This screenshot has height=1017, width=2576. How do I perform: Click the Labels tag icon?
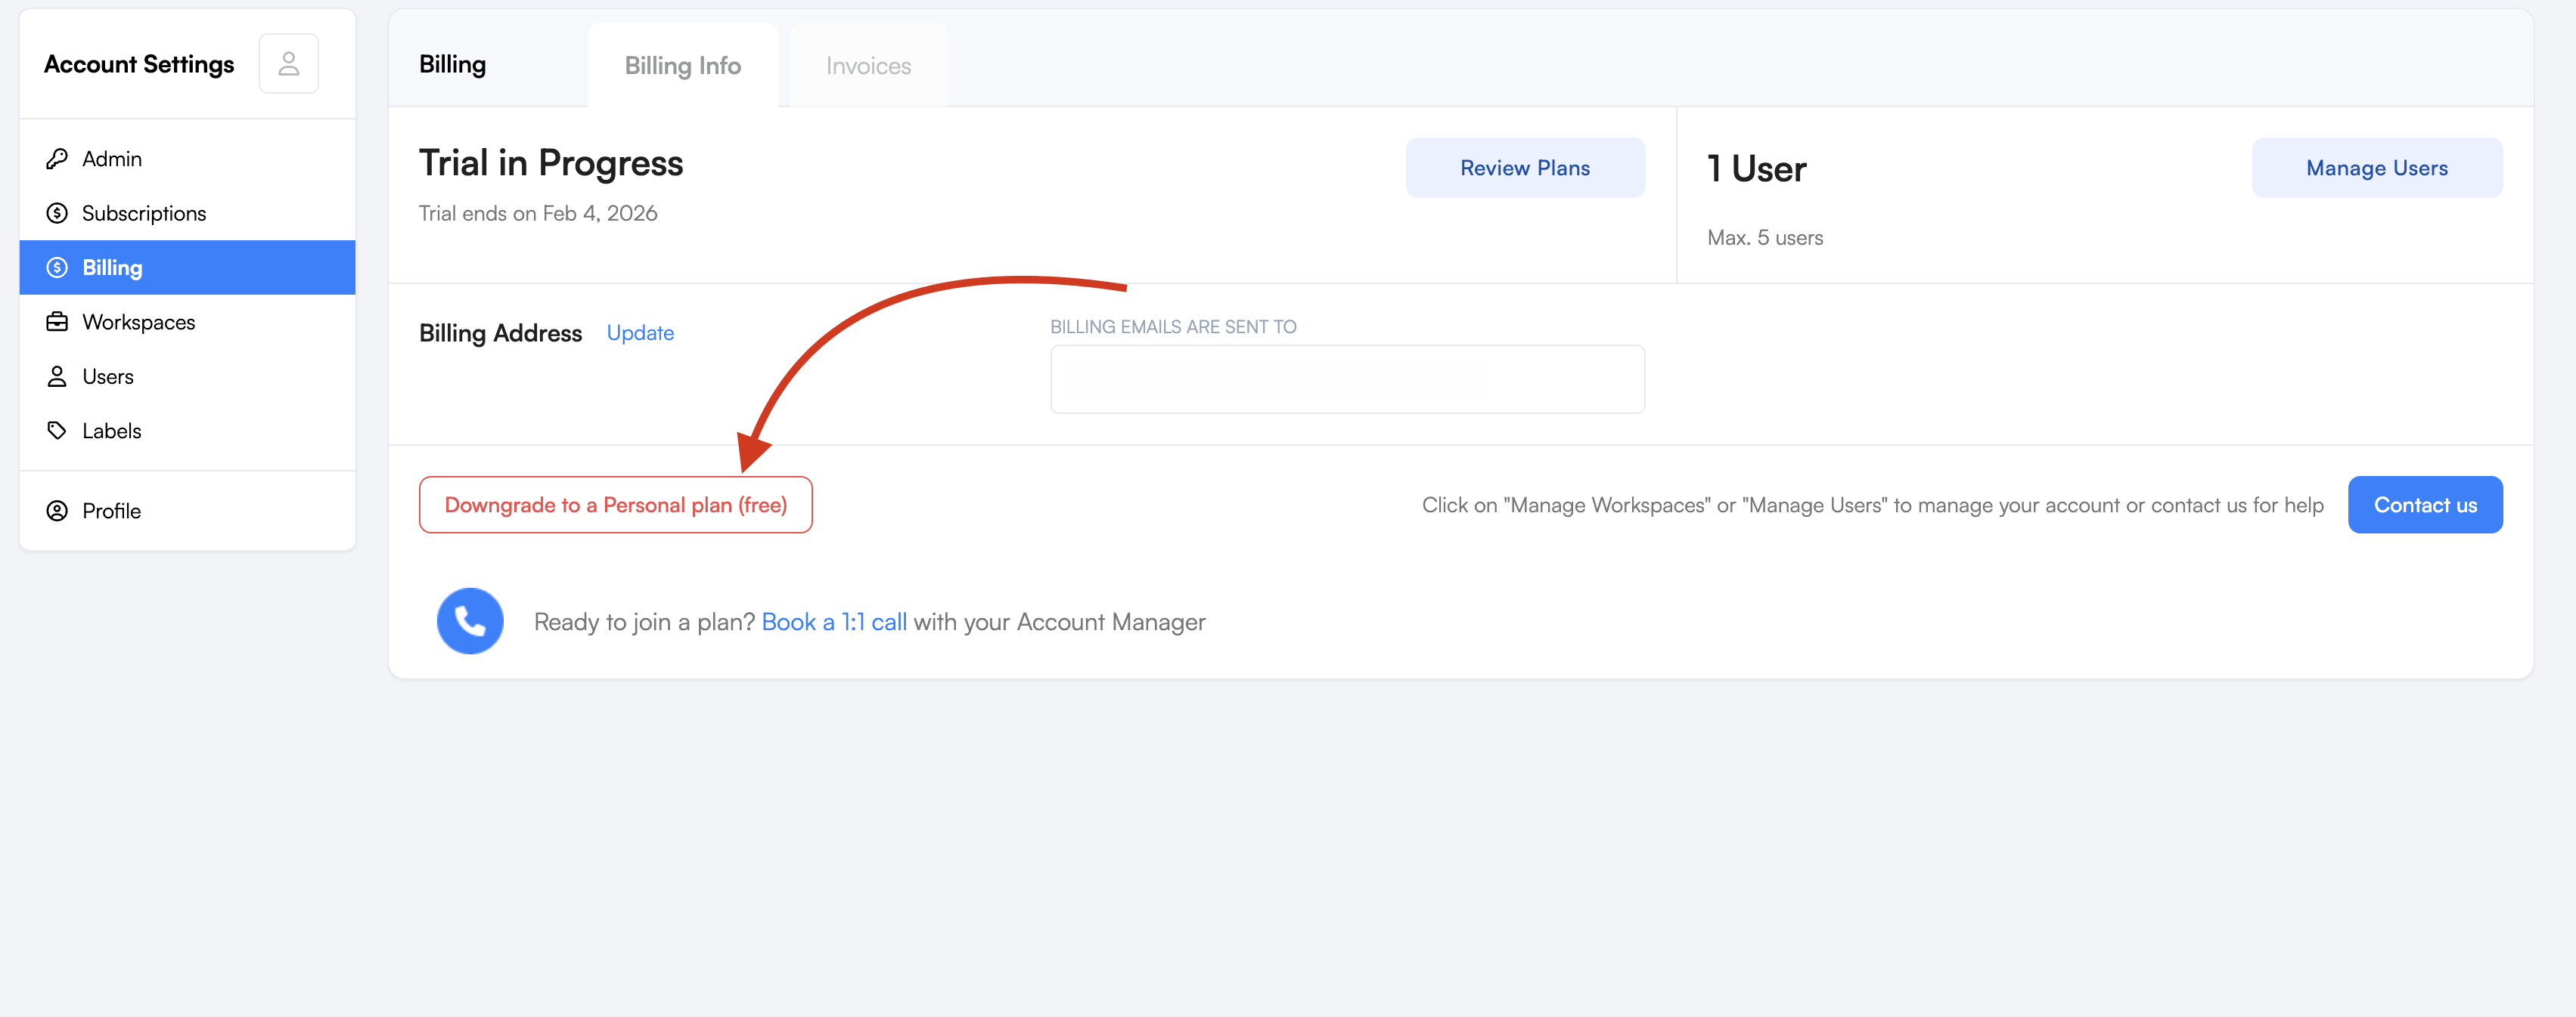pyautogui.click(x=57, y=431)
